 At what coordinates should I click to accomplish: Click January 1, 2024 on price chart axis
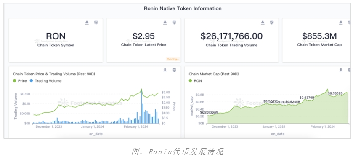pos(92,126)
